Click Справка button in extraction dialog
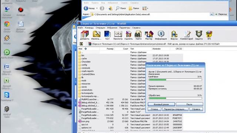The image size is (237, 133). [196, 109]
